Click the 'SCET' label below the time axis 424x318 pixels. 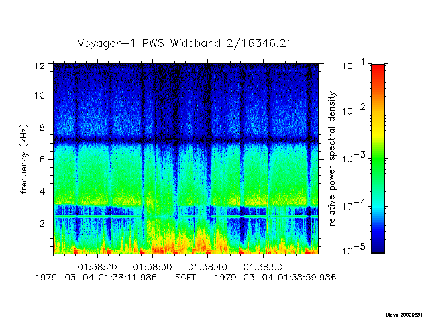[185, 278]
